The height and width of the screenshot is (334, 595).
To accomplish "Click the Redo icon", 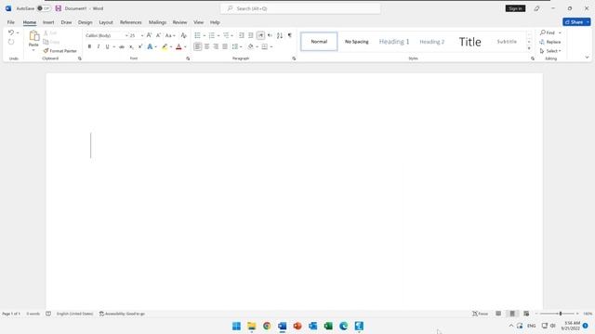I will (x=11, y=42).
